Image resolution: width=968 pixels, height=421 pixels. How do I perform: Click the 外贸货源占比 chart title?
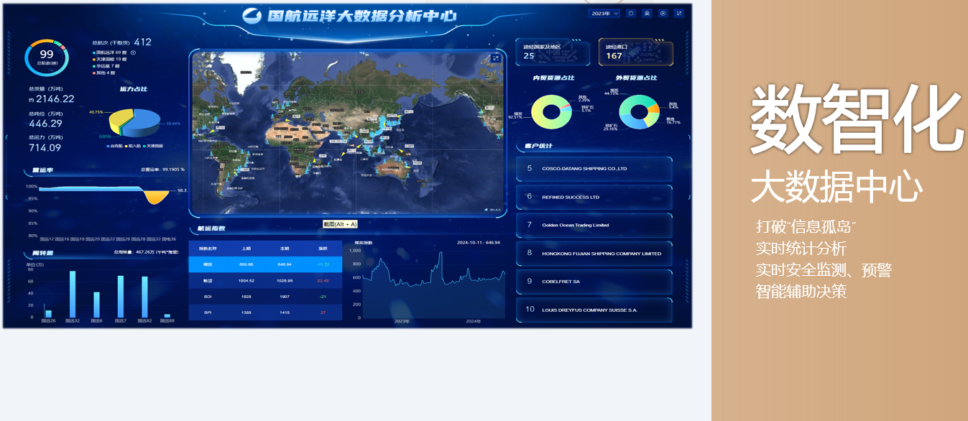tap(636, 78)
